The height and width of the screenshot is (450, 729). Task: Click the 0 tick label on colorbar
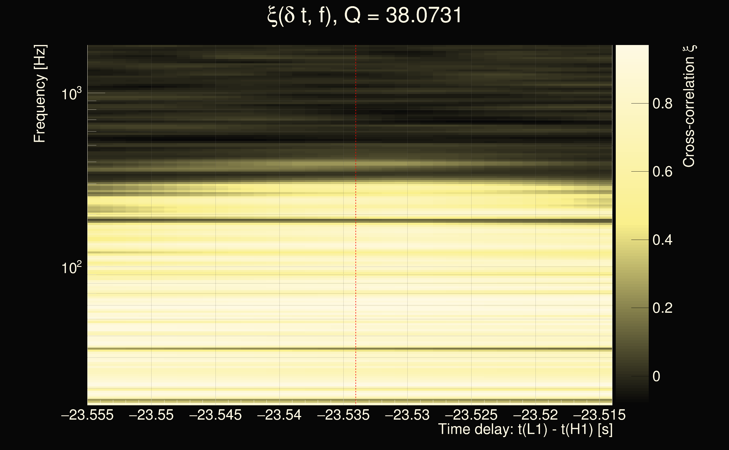point(656,376)
